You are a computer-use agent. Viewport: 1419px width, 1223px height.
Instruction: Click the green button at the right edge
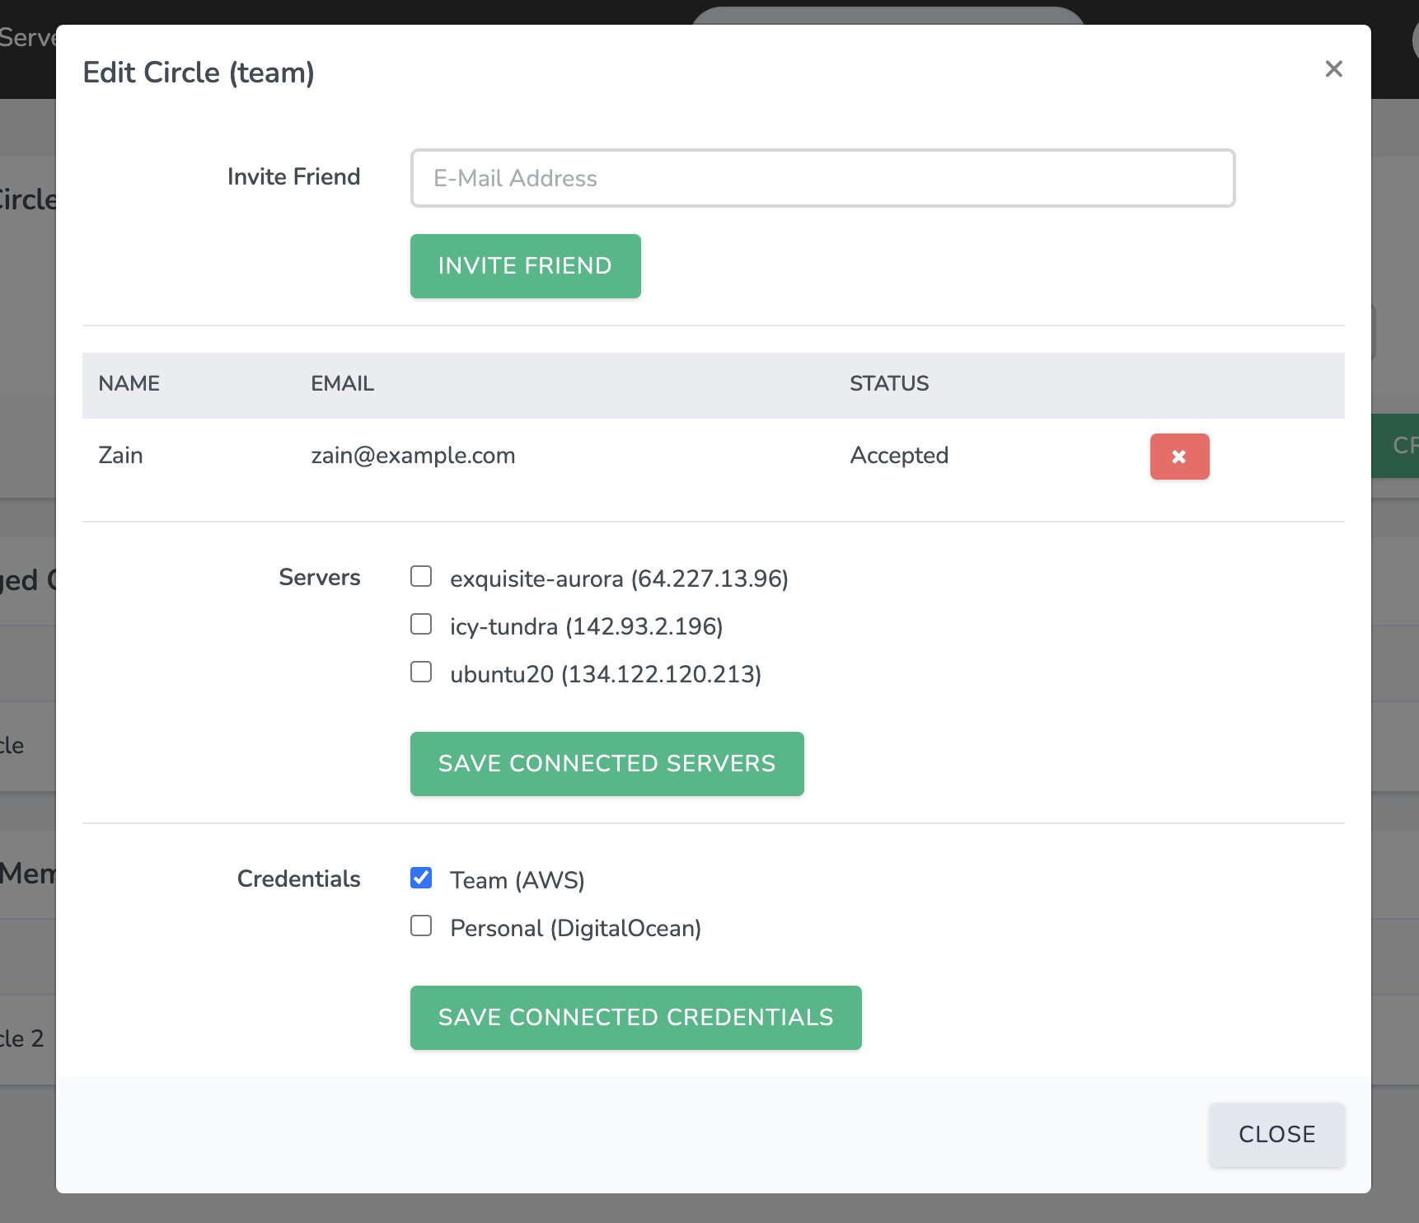[1403, 447]
